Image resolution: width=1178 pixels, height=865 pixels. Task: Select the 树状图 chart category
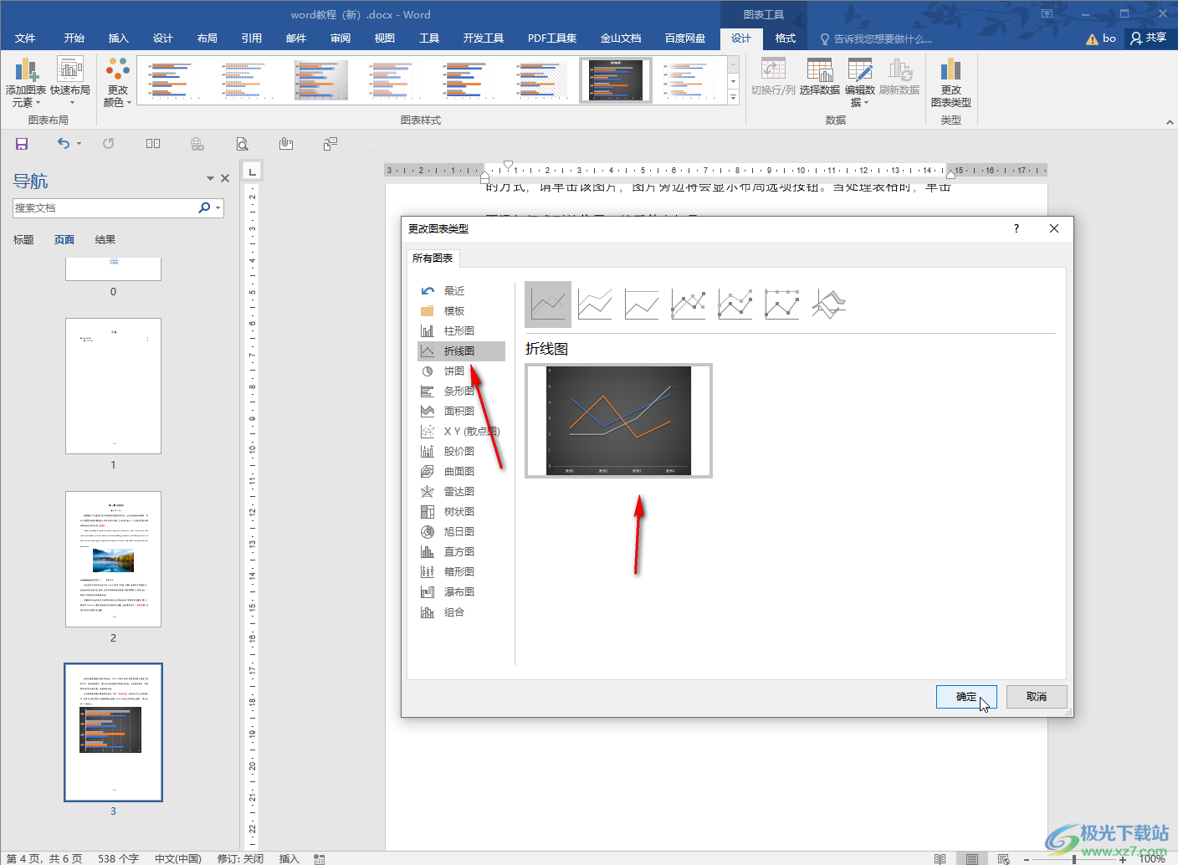[x=461, y=512]
